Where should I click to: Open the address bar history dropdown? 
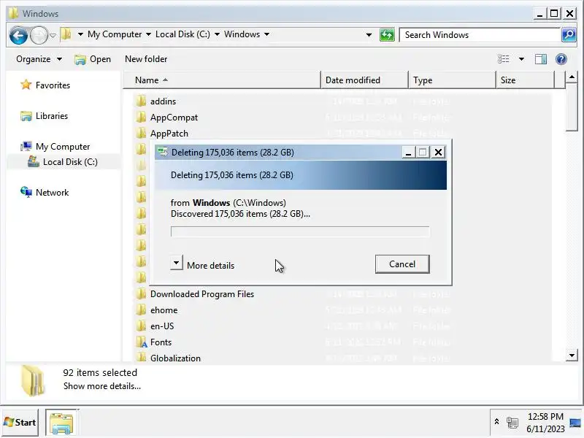(x=369, y=35)
